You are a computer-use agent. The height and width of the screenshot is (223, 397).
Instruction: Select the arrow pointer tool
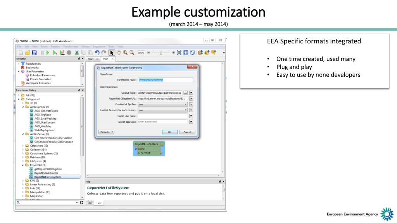[112, 53]
